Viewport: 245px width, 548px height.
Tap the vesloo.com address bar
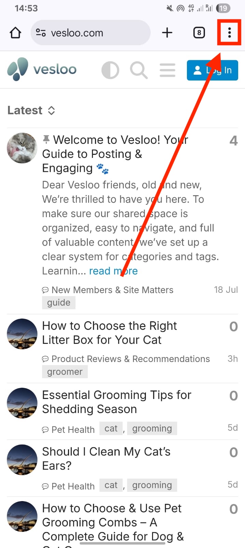91,33
